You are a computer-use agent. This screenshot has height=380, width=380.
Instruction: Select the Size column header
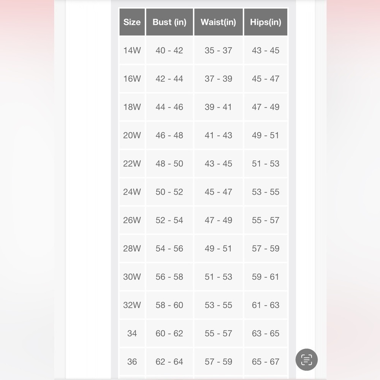coord(132,22)
